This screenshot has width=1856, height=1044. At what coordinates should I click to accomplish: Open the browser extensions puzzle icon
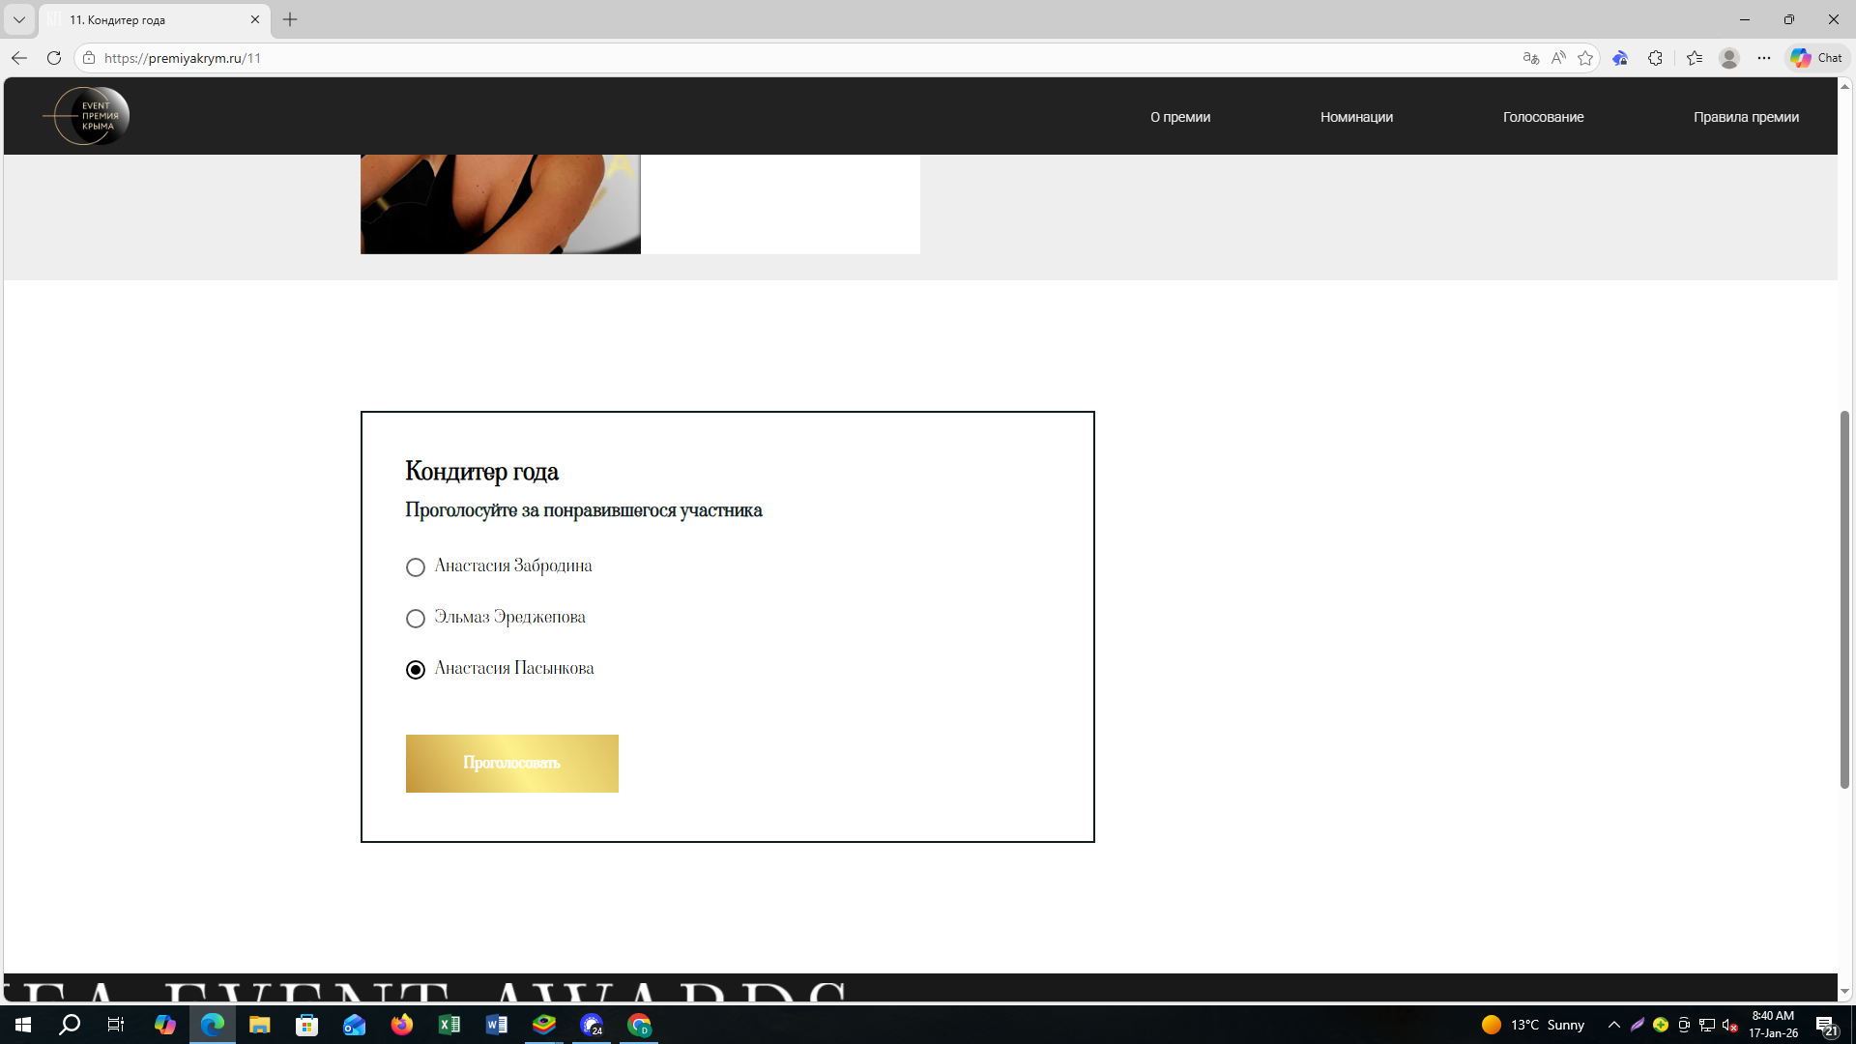pyautogui.click(x=1655, y=58)
